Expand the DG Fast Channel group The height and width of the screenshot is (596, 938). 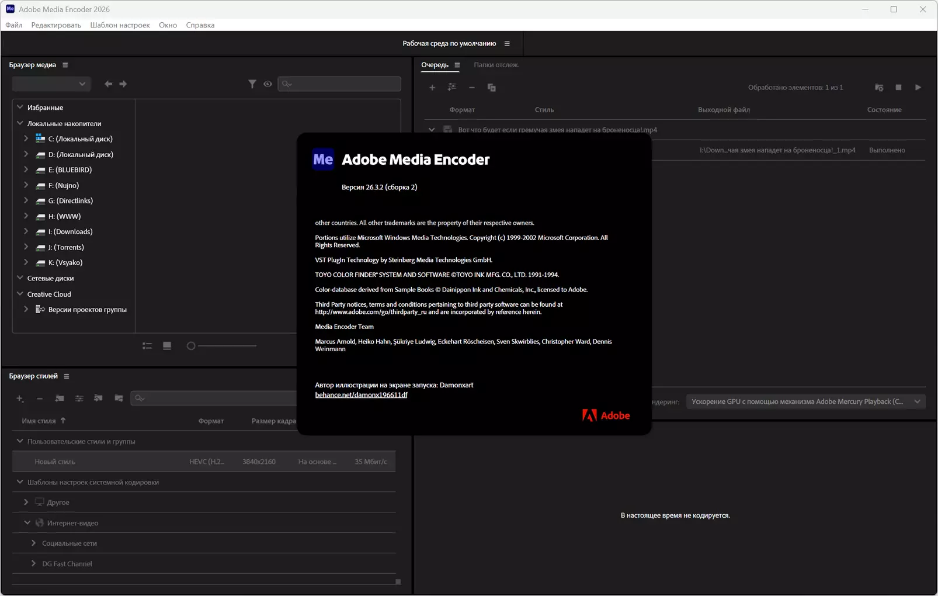tap(33, 563)
